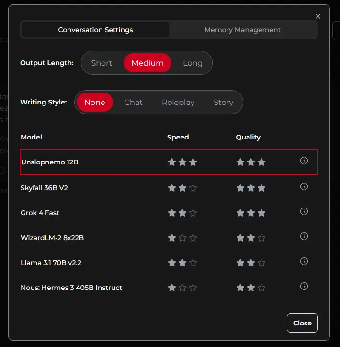Viewport: 340px width, 347px height.
Task: Select the Story writing style
Action: pos(223,102)
